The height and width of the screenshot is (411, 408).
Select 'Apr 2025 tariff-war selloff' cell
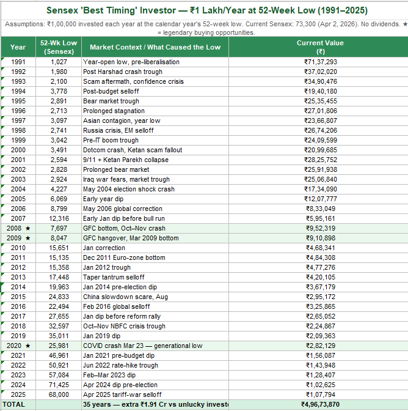(x=155, y=394)
